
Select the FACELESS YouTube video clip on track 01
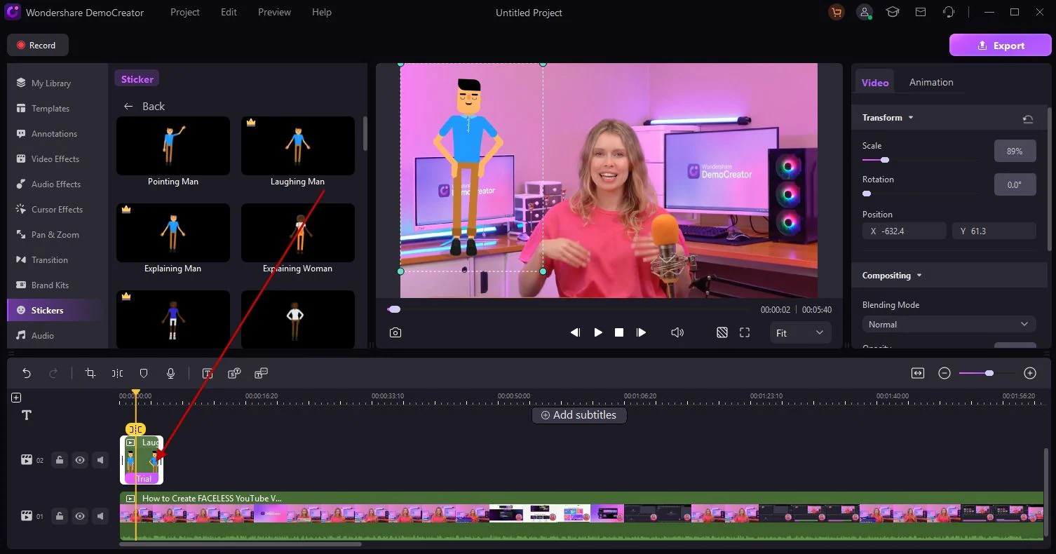click(582, 516)
